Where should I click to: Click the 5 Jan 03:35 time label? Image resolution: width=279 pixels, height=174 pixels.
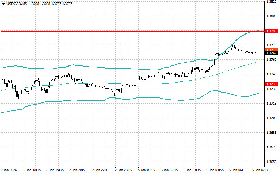[x=192, y=170]
